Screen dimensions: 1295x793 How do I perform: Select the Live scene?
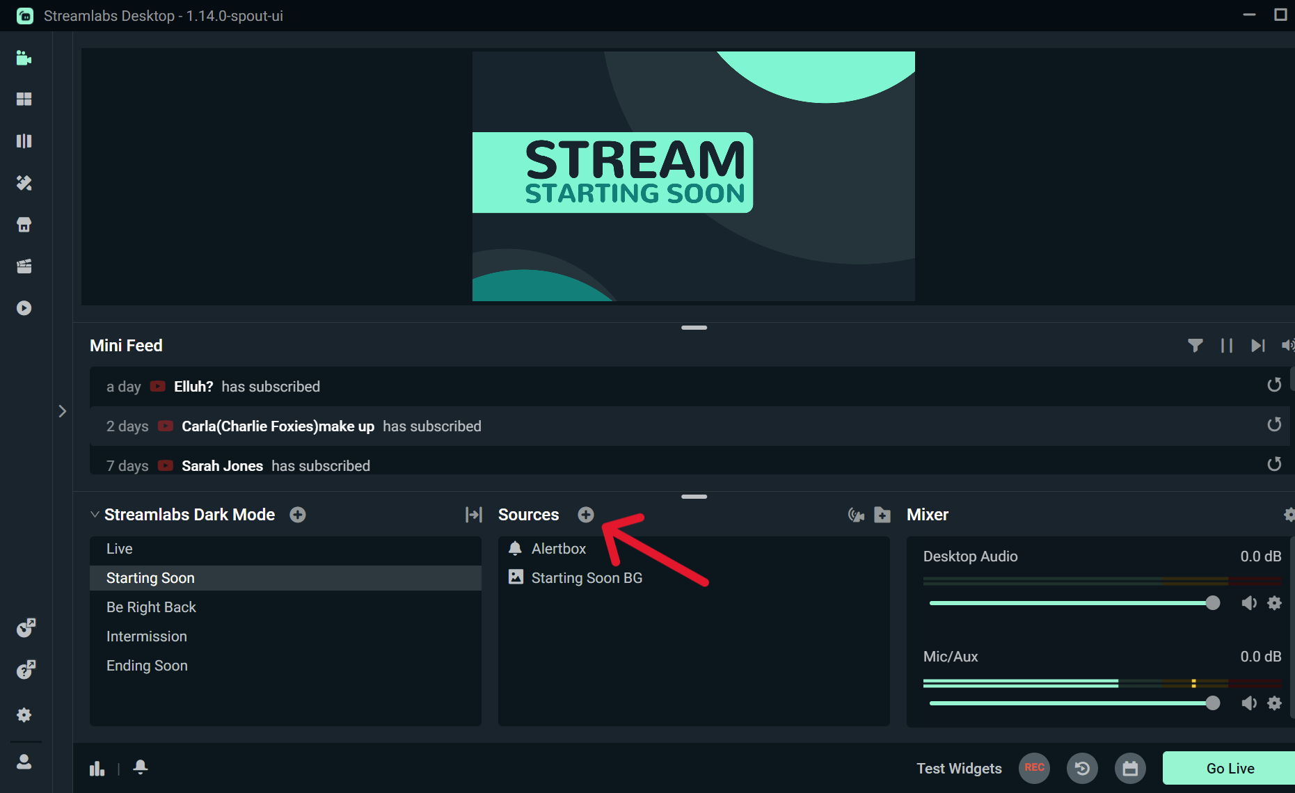(x=285, y=549)
